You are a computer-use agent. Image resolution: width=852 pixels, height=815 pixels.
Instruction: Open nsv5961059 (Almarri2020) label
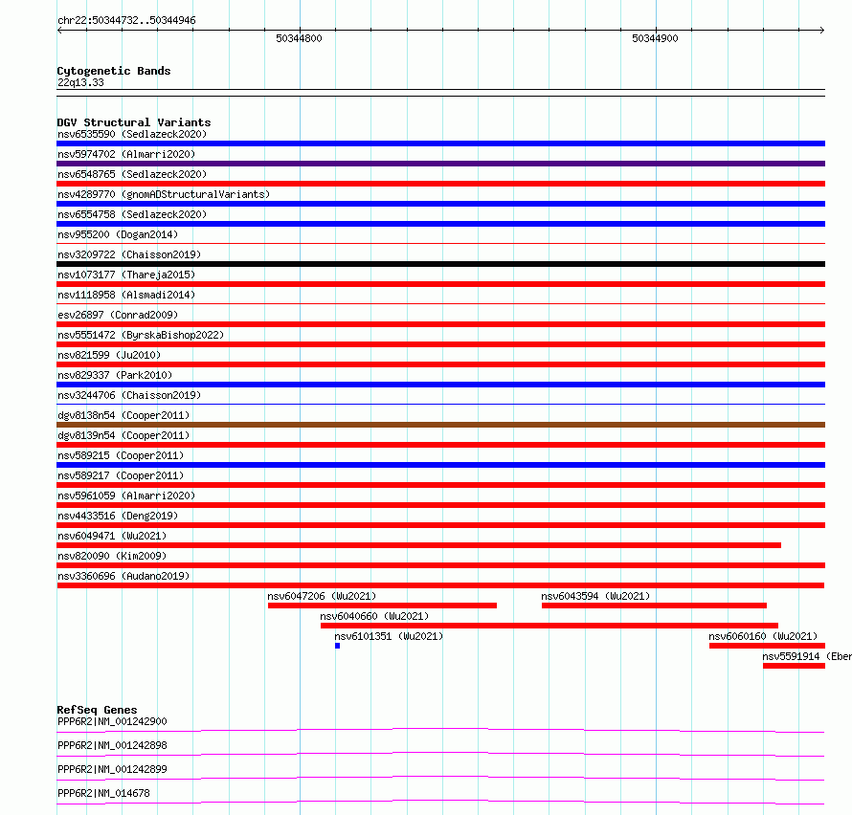(x=126, y=496)
